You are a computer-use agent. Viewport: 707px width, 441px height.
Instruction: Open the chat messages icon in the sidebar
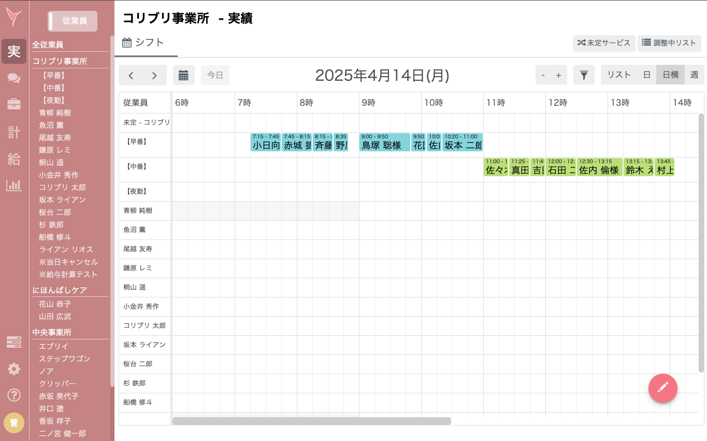tap(13, 78)
